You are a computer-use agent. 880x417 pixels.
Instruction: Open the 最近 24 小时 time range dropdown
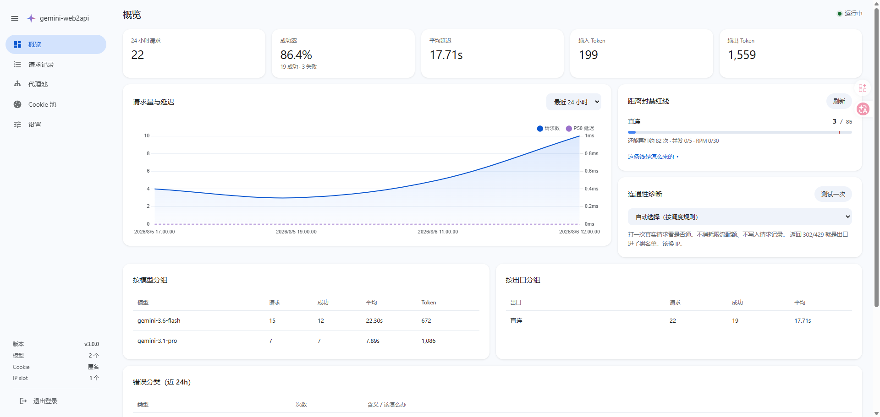click(x=573, y=102)
